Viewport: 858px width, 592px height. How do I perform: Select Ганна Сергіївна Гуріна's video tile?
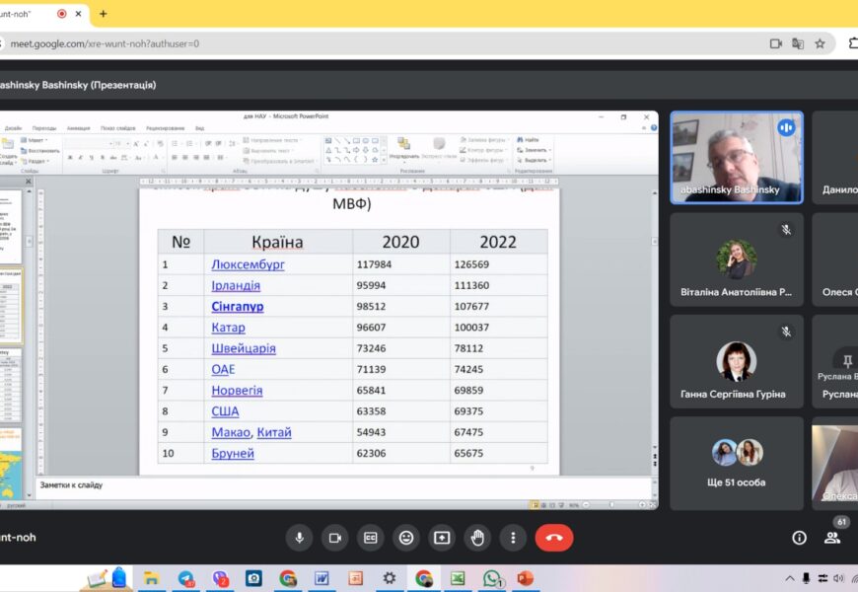(737, 360)
